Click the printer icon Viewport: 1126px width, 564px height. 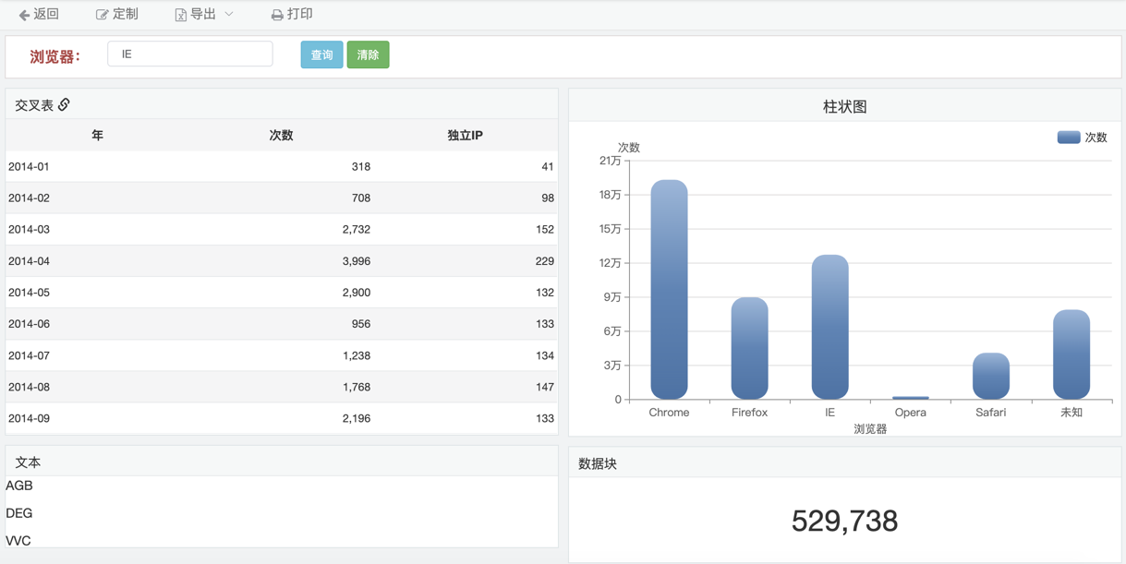(277, 15)
